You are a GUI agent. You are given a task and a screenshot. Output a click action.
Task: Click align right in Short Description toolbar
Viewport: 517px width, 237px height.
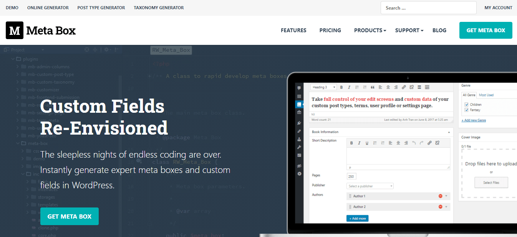[406, 143]
